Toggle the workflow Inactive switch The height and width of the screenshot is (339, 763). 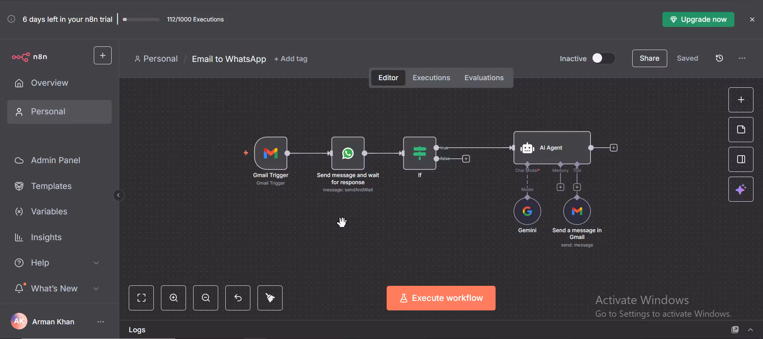click(x=603, y=58)
